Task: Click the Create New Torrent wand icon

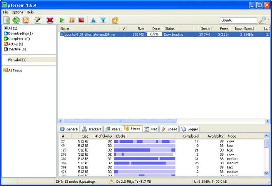Action: [x=38, y=20]
